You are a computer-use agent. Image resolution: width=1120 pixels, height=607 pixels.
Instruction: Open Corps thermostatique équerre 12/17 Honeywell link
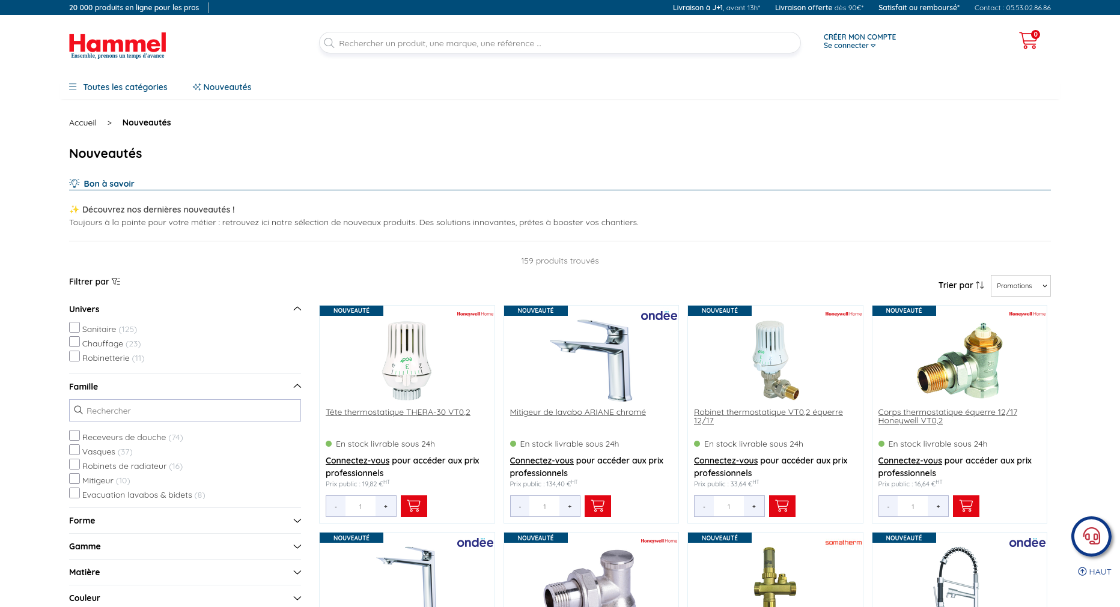(x=948, y=416)
